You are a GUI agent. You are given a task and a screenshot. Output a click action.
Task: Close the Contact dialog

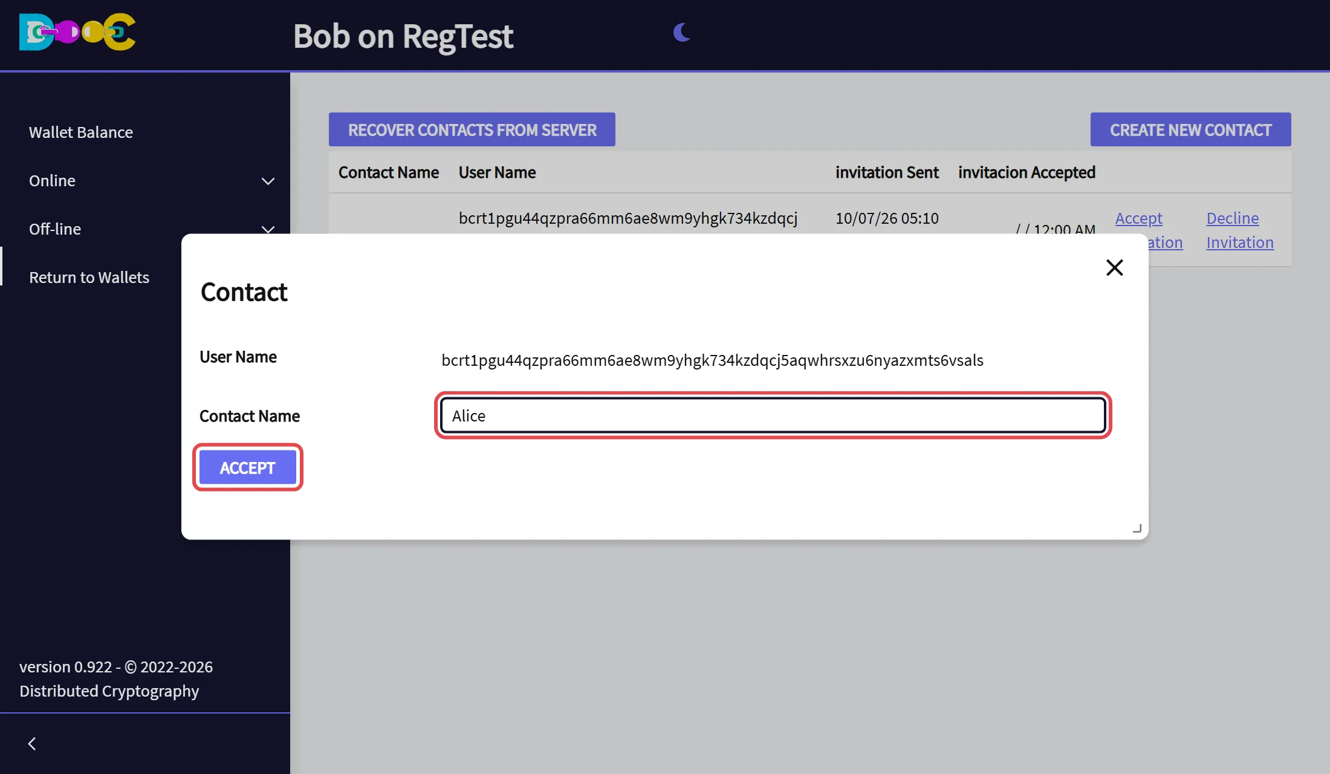tap(1114, 267)
